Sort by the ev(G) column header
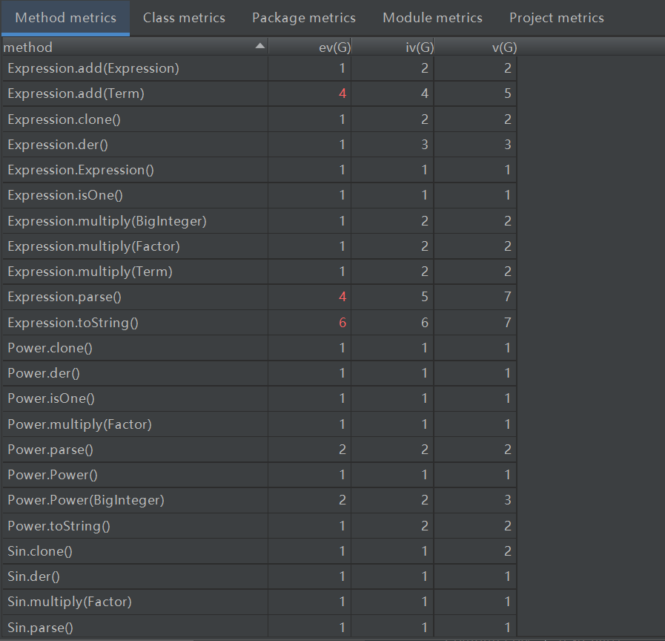This screenshot has width=665, height=641. click(x=330, y=47)
